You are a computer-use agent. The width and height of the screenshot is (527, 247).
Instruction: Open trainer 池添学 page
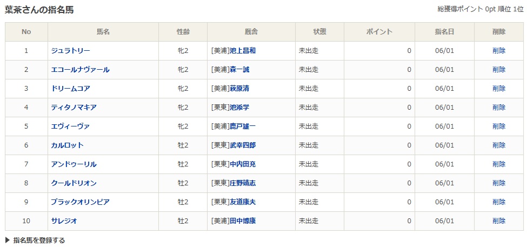coord(239,108)
